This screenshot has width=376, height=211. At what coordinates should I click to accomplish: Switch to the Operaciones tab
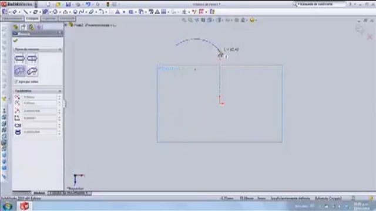click(12, 19)
